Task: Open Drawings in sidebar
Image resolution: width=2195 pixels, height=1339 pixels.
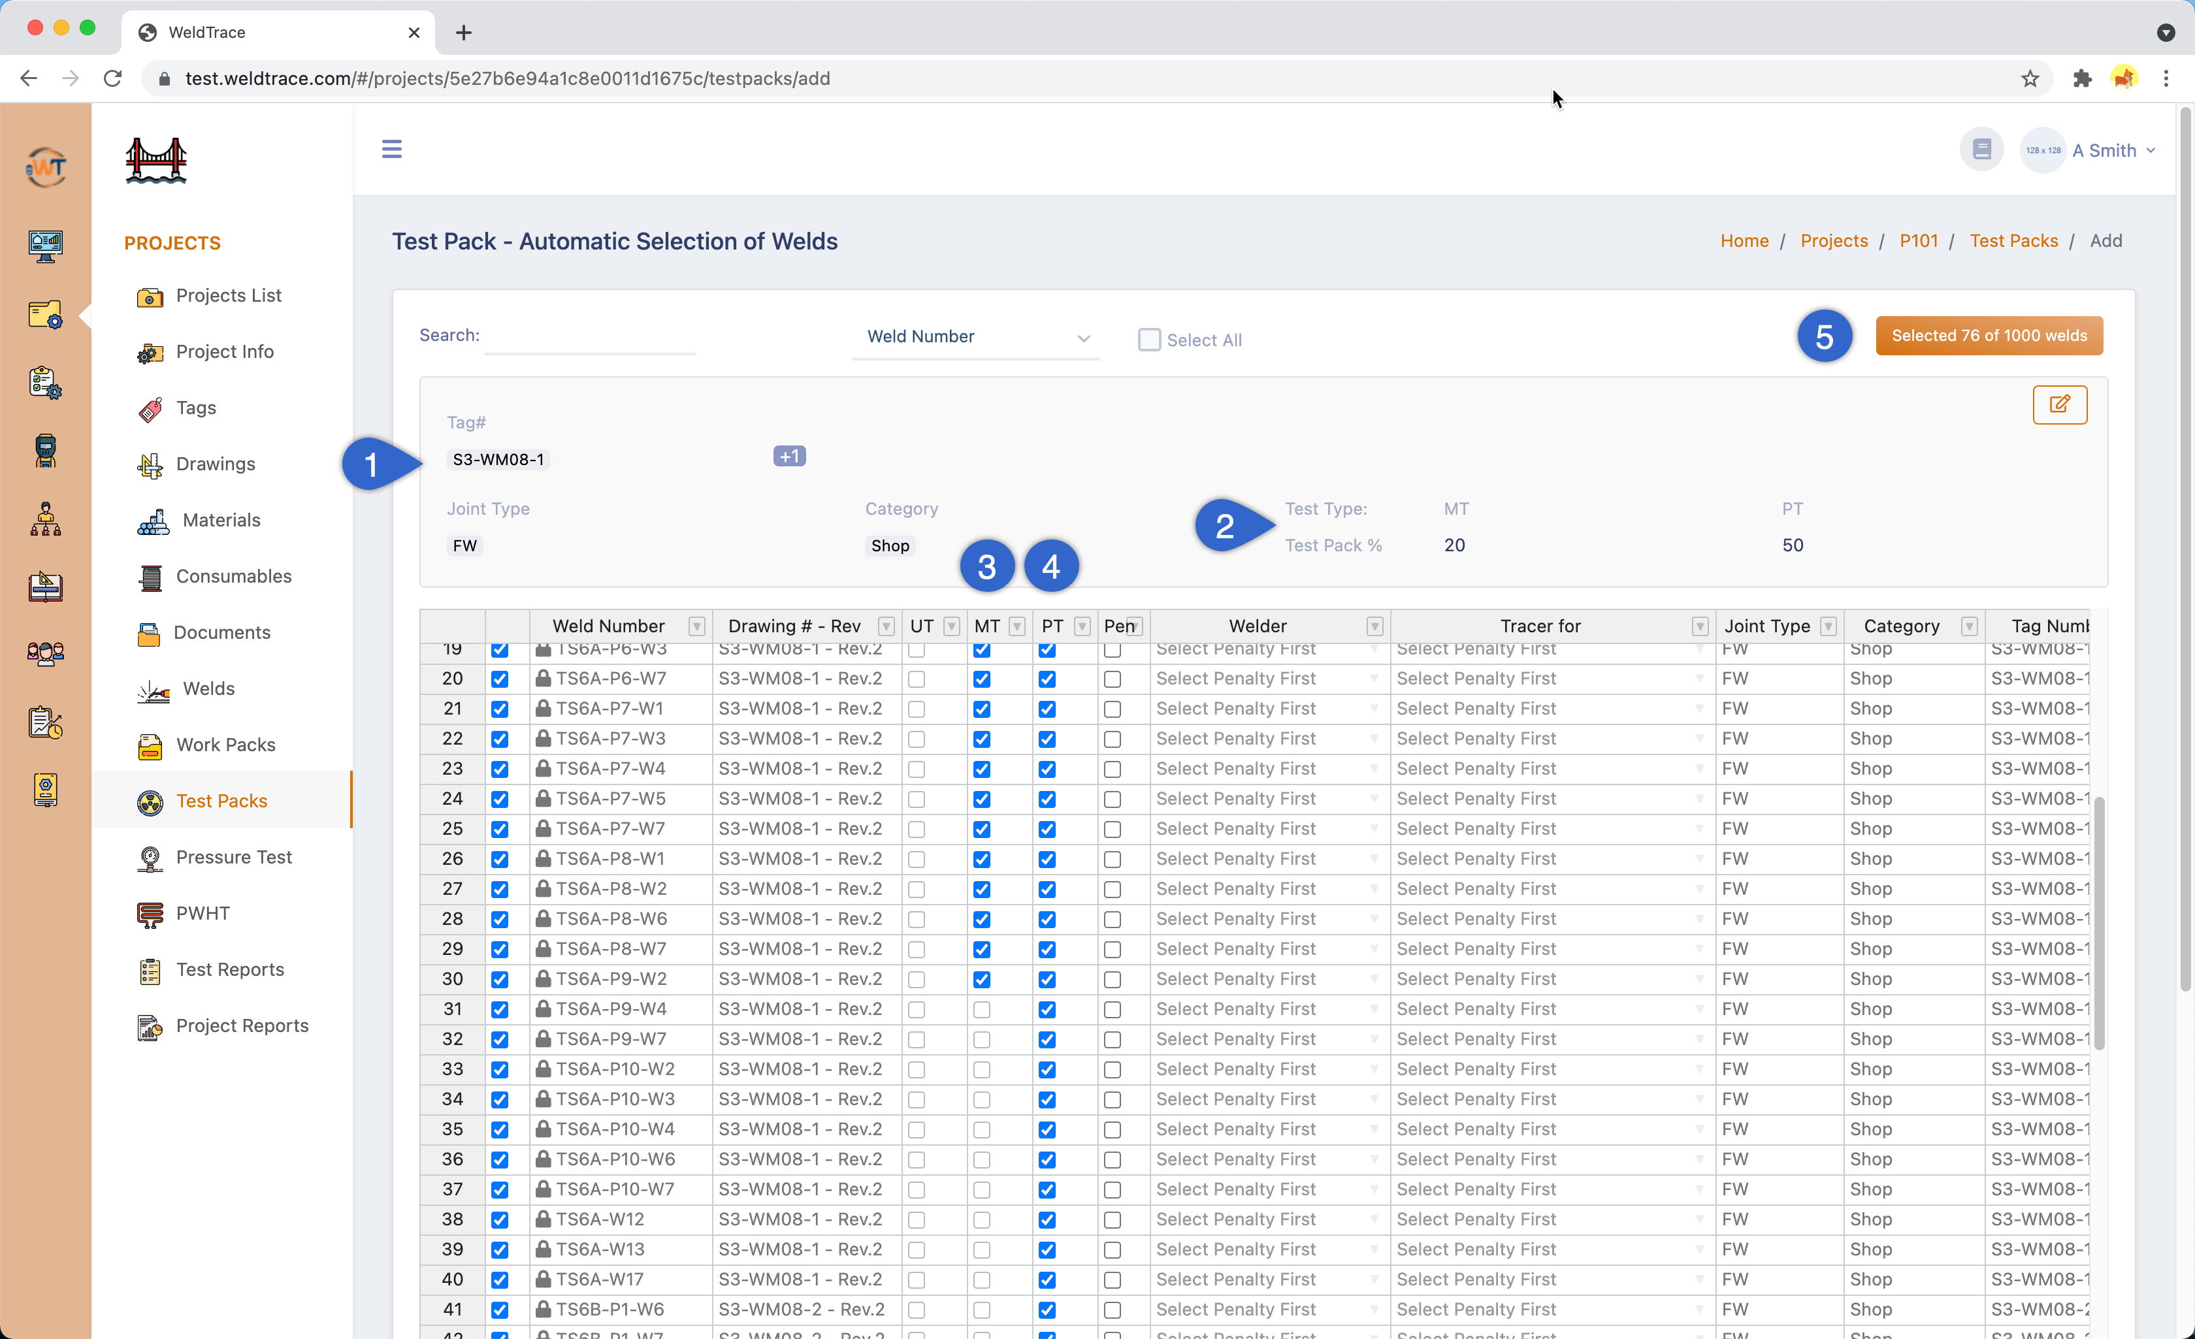Action: pos(216,463)
